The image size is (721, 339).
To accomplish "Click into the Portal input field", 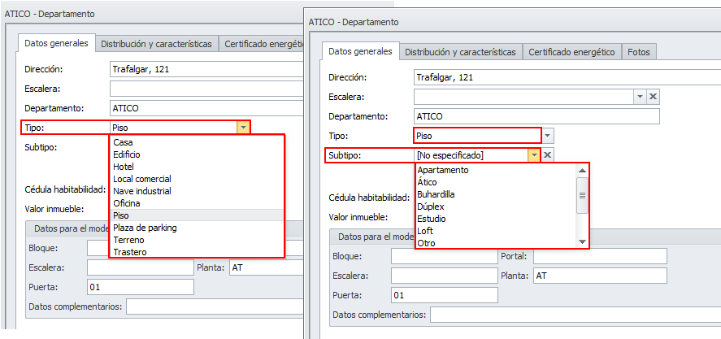I will click(600, 256).
